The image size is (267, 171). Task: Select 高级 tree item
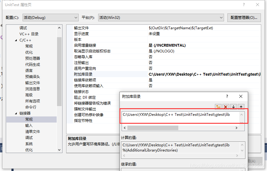pyautogui.click(x=29, y=95)
